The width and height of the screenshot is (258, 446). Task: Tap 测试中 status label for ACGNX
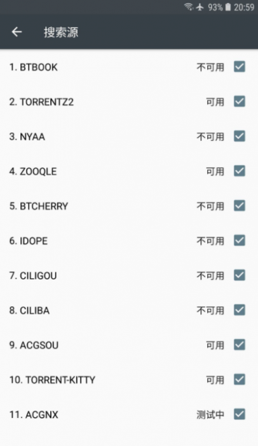(210, 415)
